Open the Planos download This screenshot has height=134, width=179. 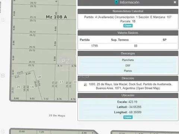(128, 71)
